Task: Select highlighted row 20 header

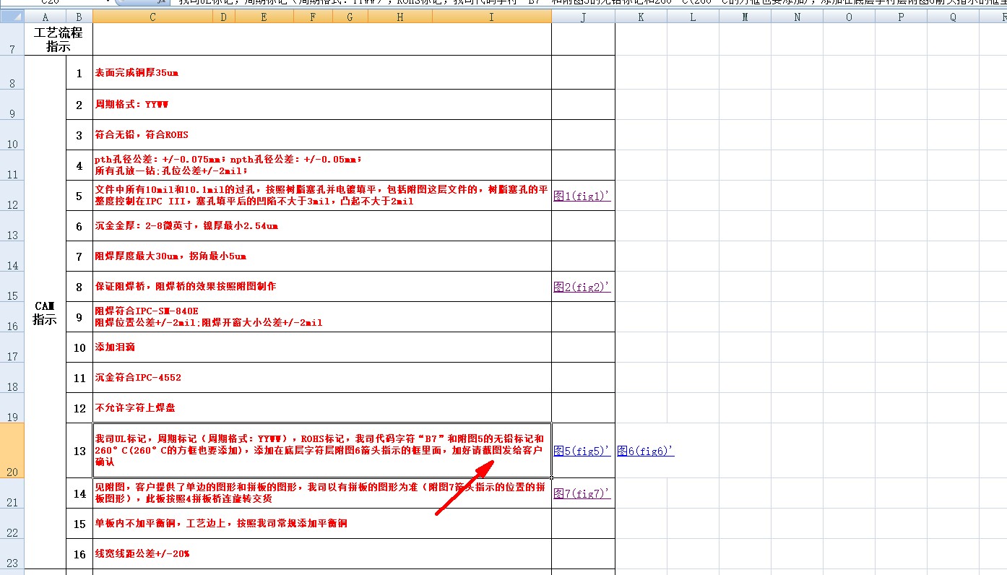Action: point(12,451)
